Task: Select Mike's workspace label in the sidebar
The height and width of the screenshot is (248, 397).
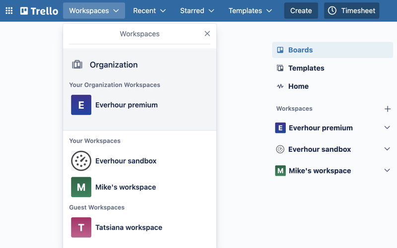Action: (320, 171)
